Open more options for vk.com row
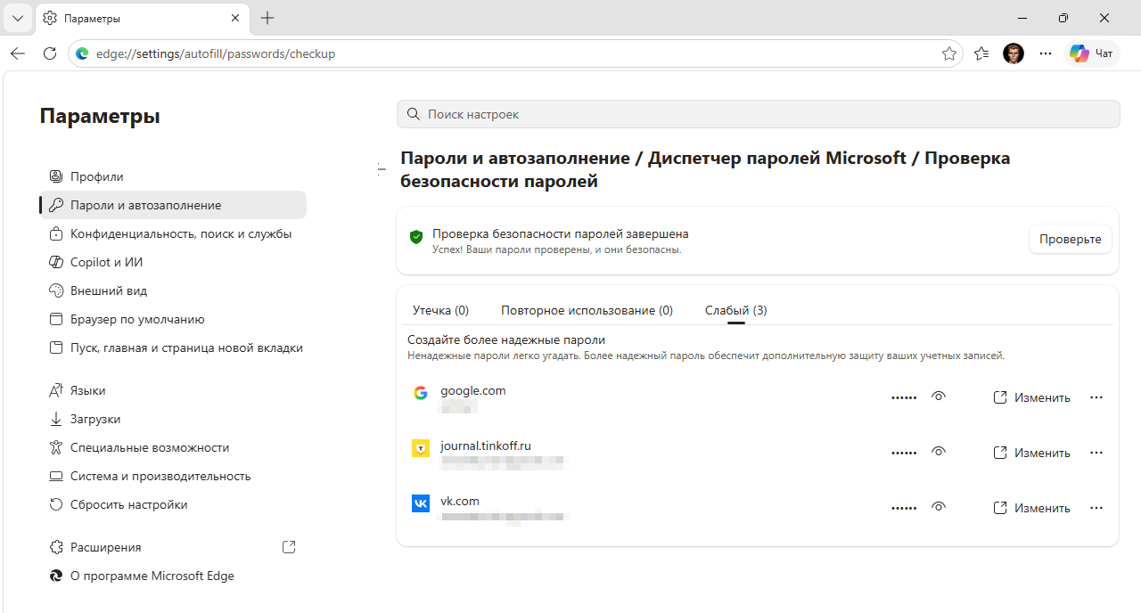1141x613 pixels. (1096, 508)
